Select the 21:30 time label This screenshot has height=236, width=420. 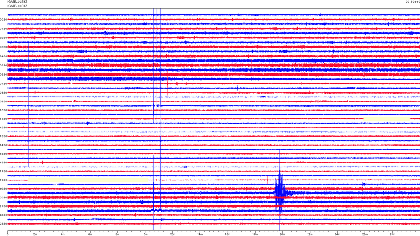(3, 206)
